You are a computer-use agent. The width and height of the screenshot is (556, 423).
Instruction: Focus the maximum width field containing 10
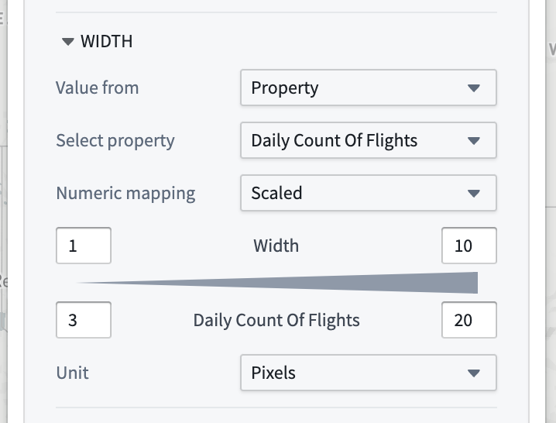469,246
